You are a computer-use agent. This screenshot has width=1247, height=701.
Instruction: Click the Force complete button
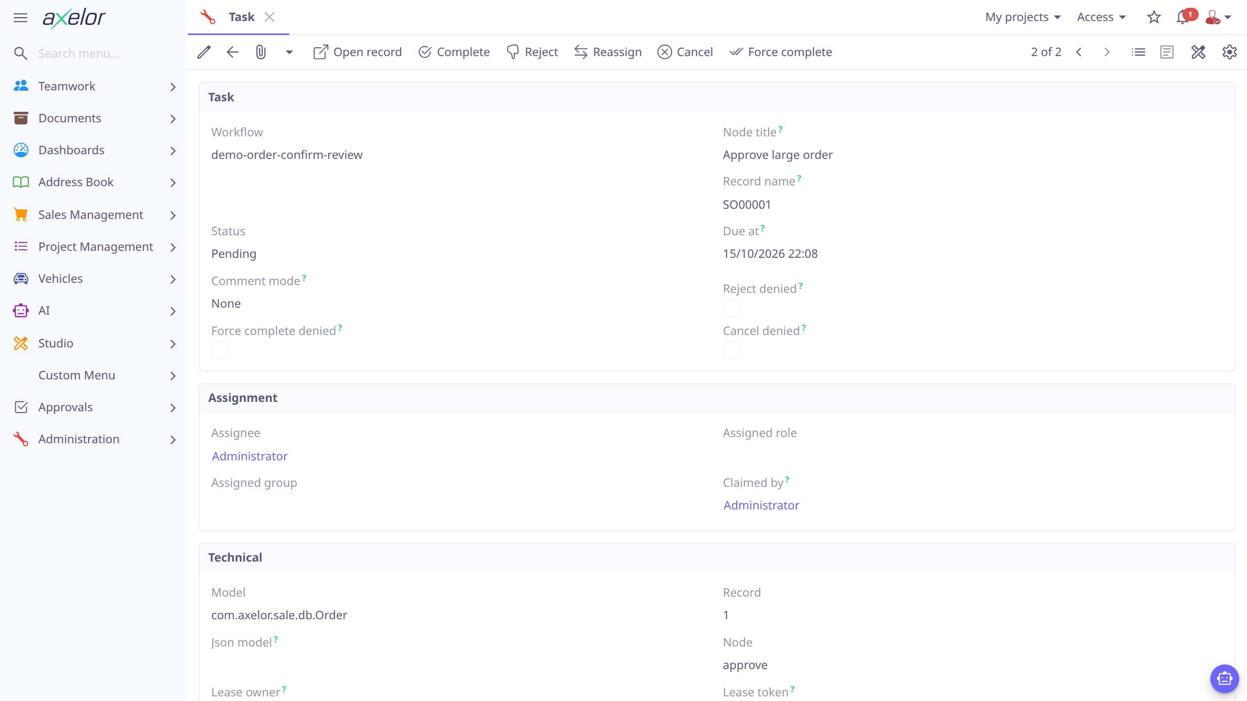[780, 52]
